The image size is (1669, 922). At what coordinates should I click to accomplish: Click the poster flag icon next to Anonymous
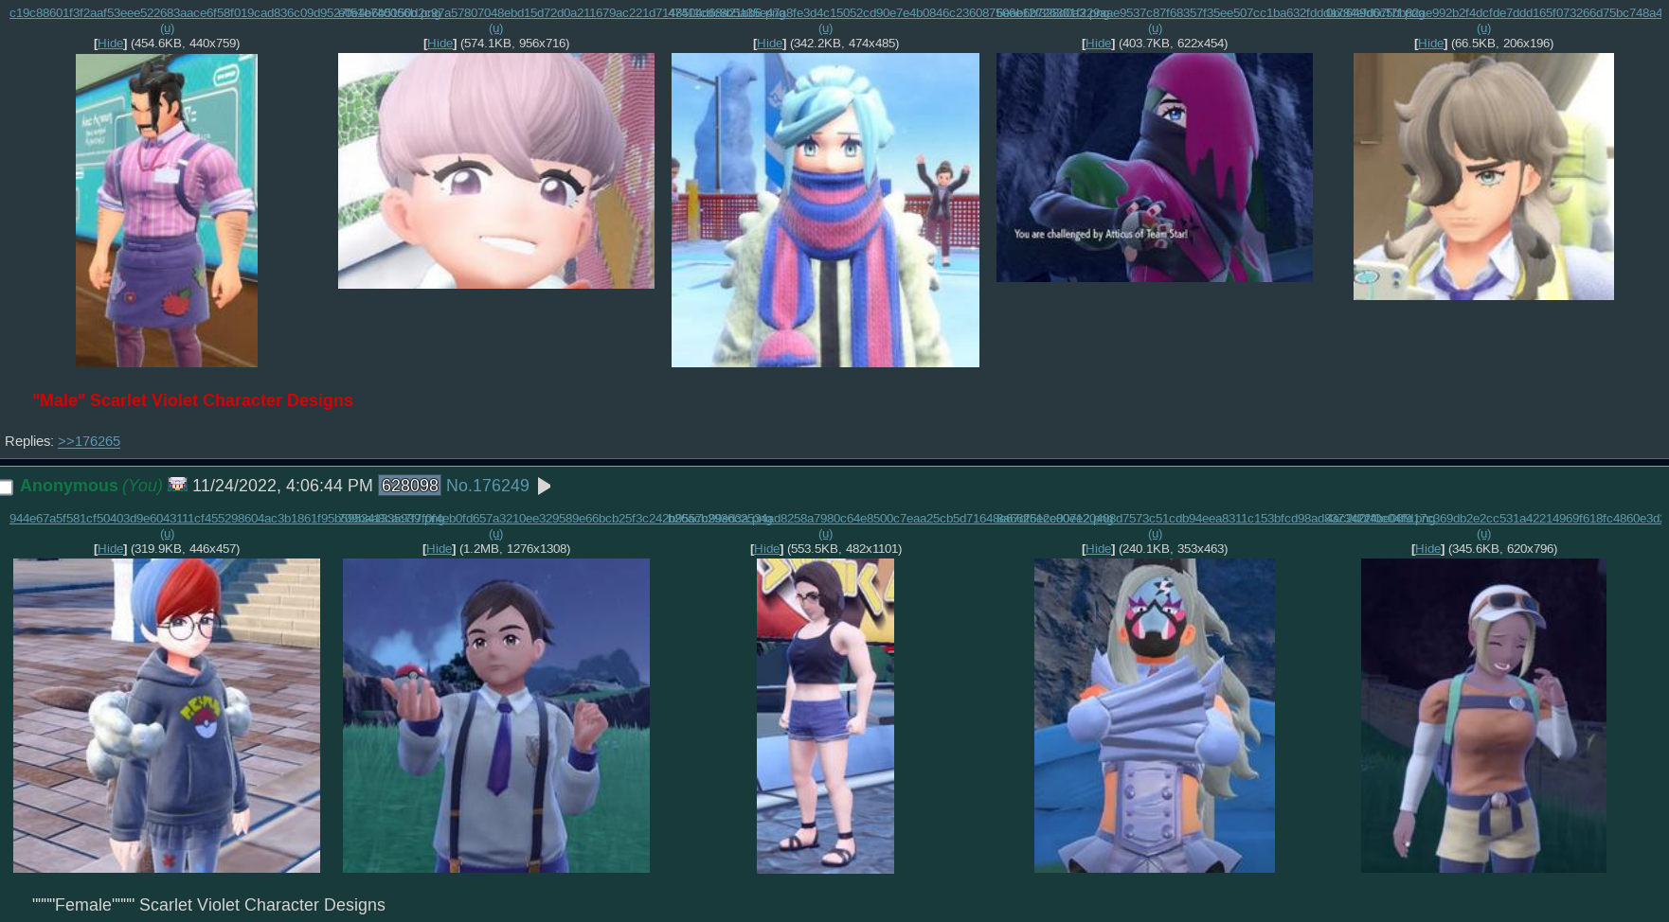click(177, 485)
